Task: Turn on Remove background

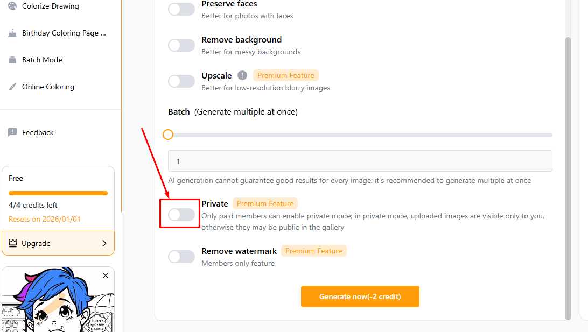Action: 181,45
